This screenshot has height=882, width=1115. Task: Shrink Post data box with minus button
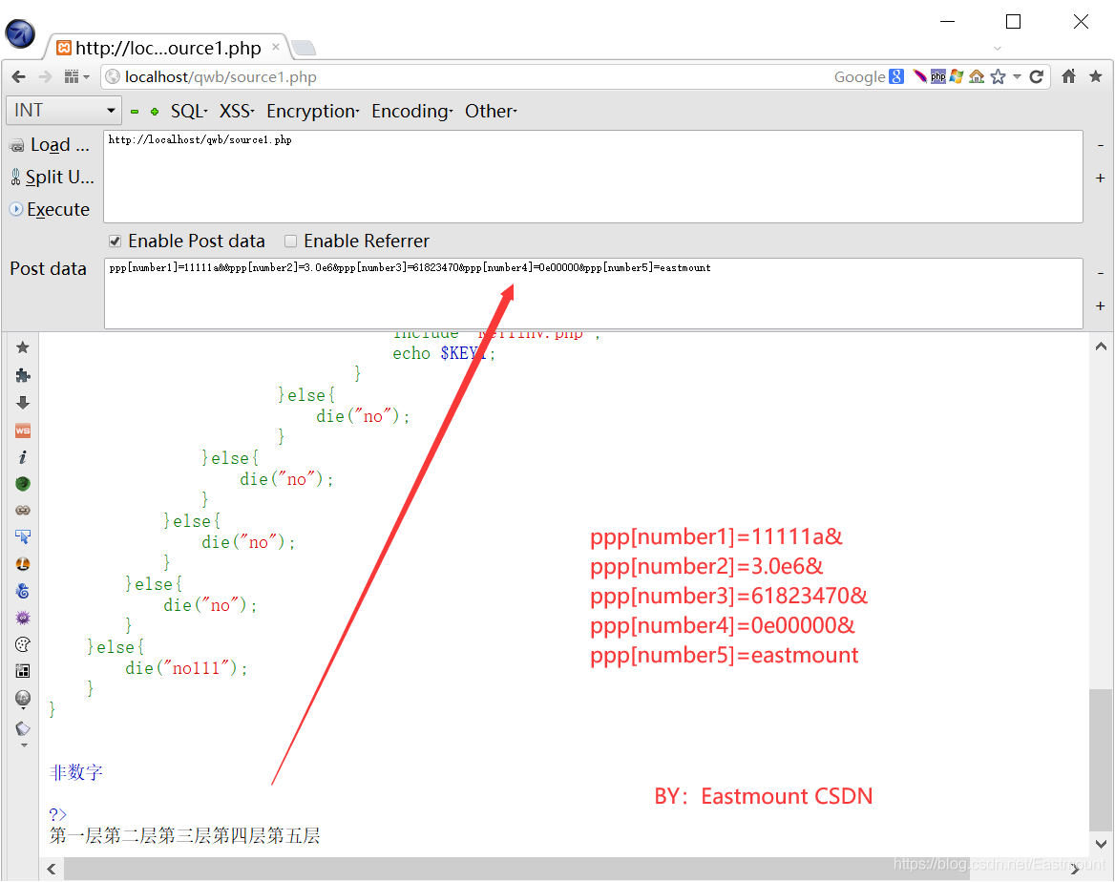[x=1100, y=273]
